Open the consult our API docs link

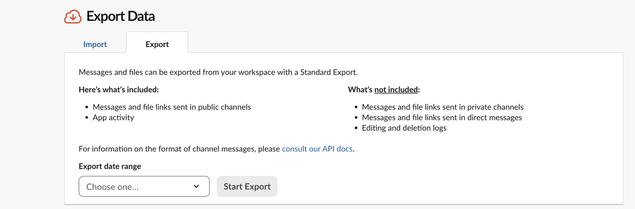point(317,149)
